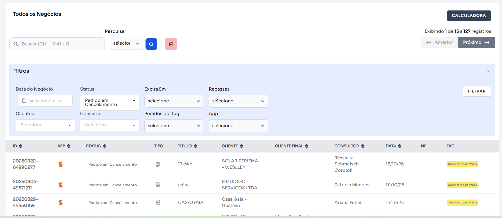Viewport: 502px width, 218px height.
Task: Click the blue search magnifier button
Action: click(151, 44)
